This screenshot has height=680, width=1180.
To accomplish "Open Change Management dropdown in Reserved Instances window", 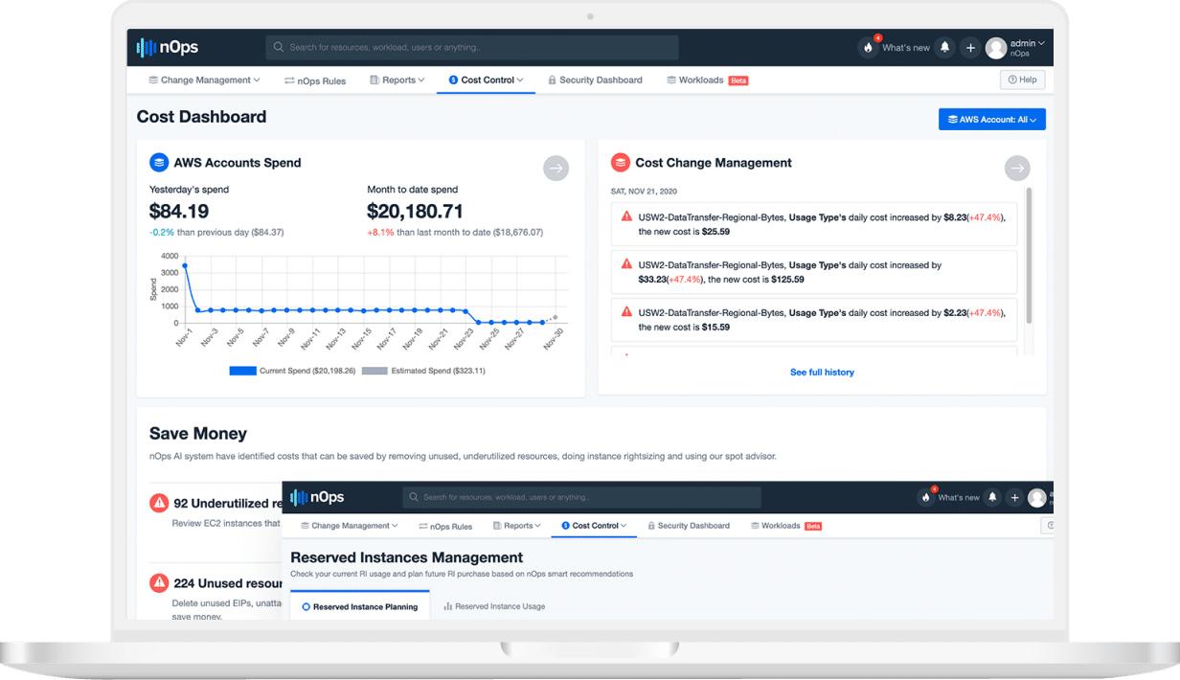I will click(350, 526).
